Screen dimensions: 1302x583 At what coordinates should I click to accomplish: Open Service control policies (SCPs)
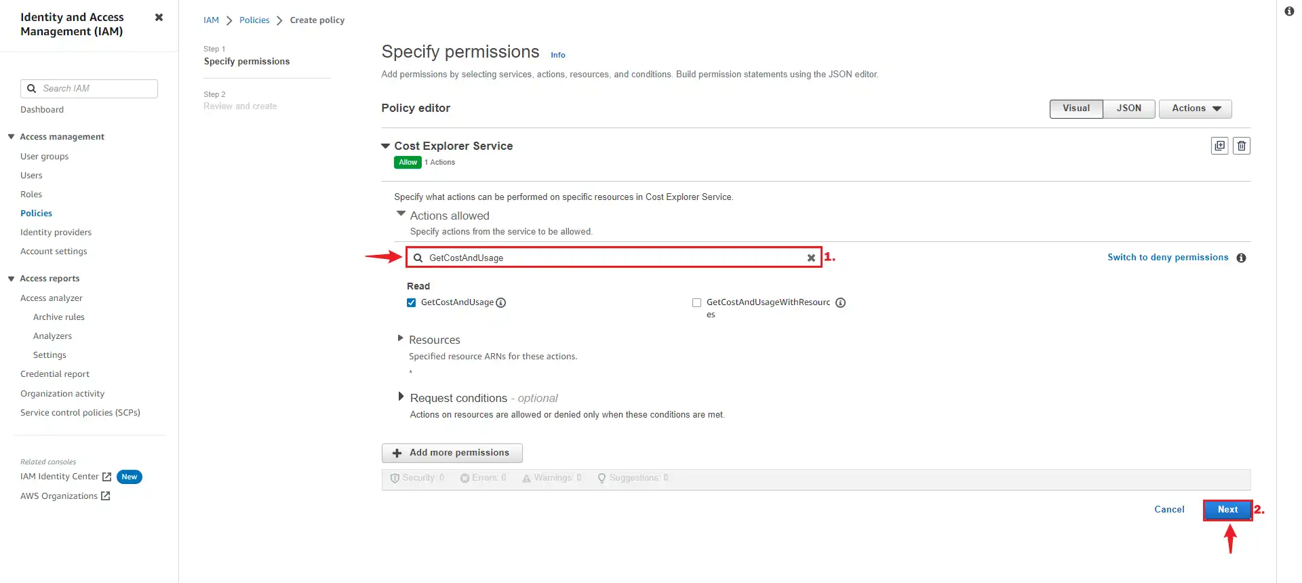tap(80, 413)
